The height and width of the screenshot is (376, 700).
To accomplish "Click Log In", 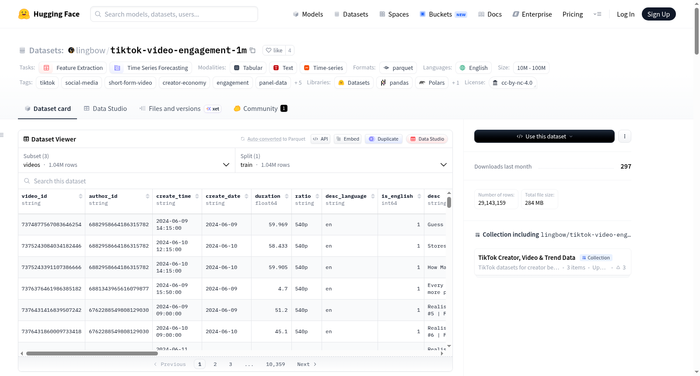I will (626, 14).
